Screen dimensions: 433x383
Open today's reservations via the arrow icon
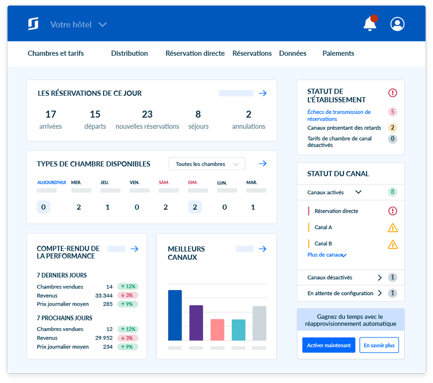263,93
